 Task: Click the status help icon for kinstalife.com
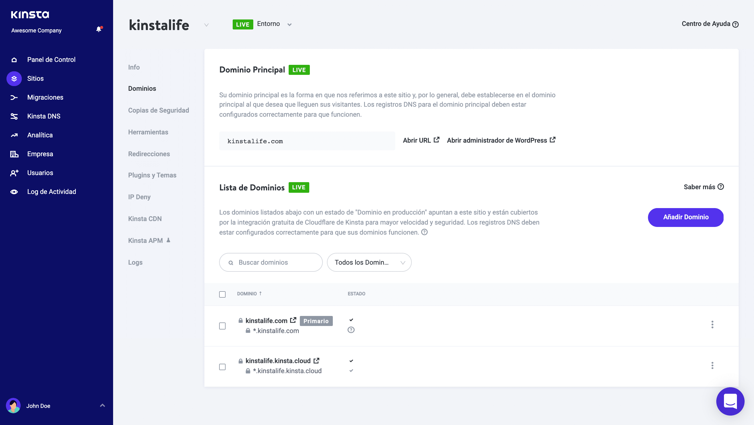point(351,330)
